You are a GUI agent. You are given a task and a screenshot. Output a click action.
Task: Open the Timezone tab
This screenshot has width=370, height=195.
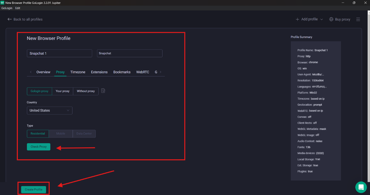click(x=78, y=72)
